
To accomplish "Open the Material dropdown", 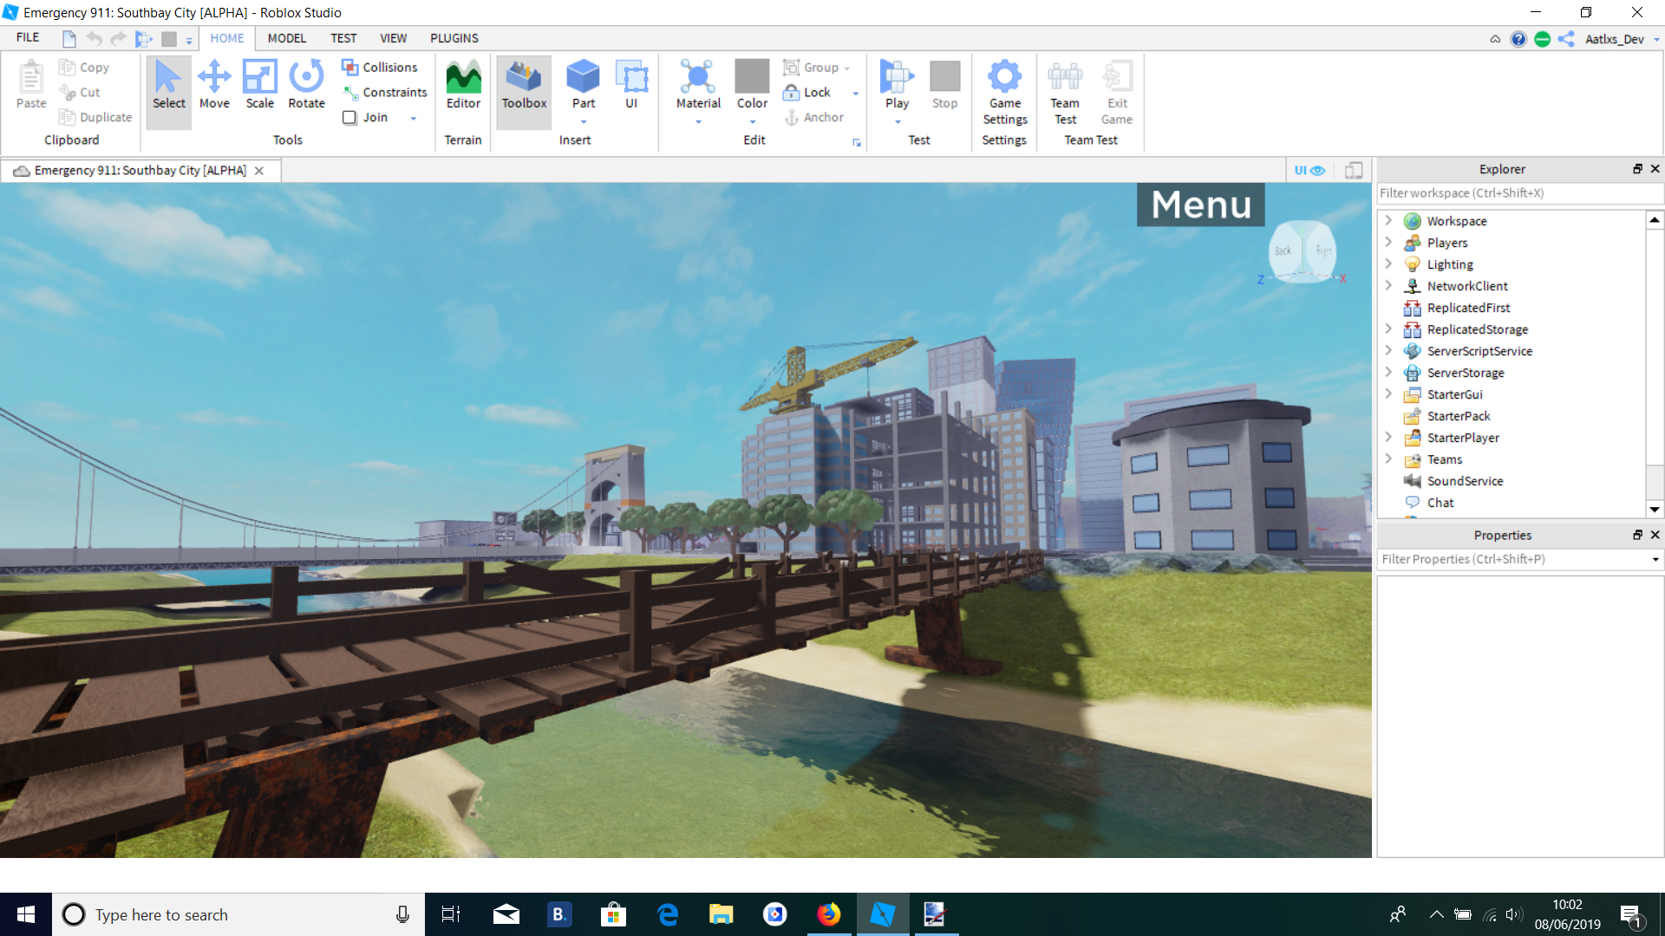I will [x=698, y=121].
